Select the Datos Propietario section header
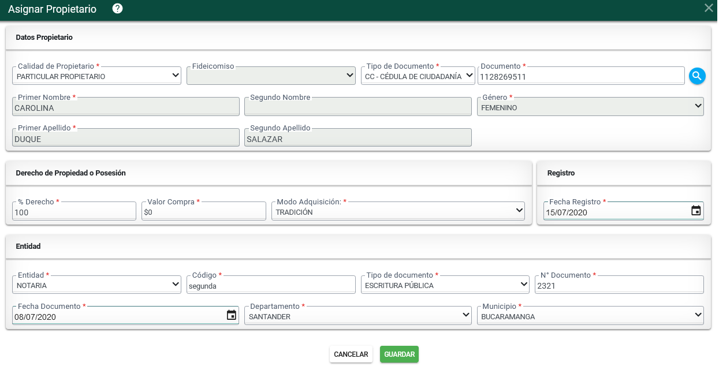 point(44,38)
